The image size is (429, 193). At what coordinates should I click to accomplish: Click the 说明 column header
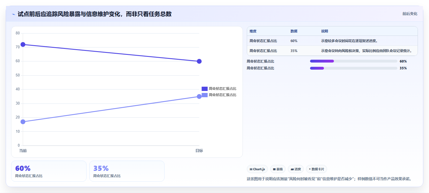pyautogui.click(x=325, y=31)
